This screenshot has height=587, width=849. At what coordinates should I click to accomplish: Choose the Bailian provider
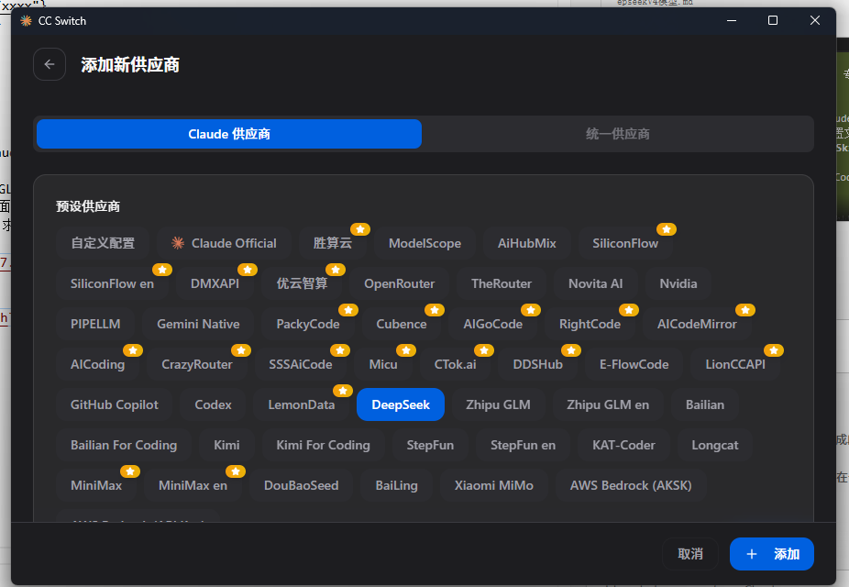(705, 404)
